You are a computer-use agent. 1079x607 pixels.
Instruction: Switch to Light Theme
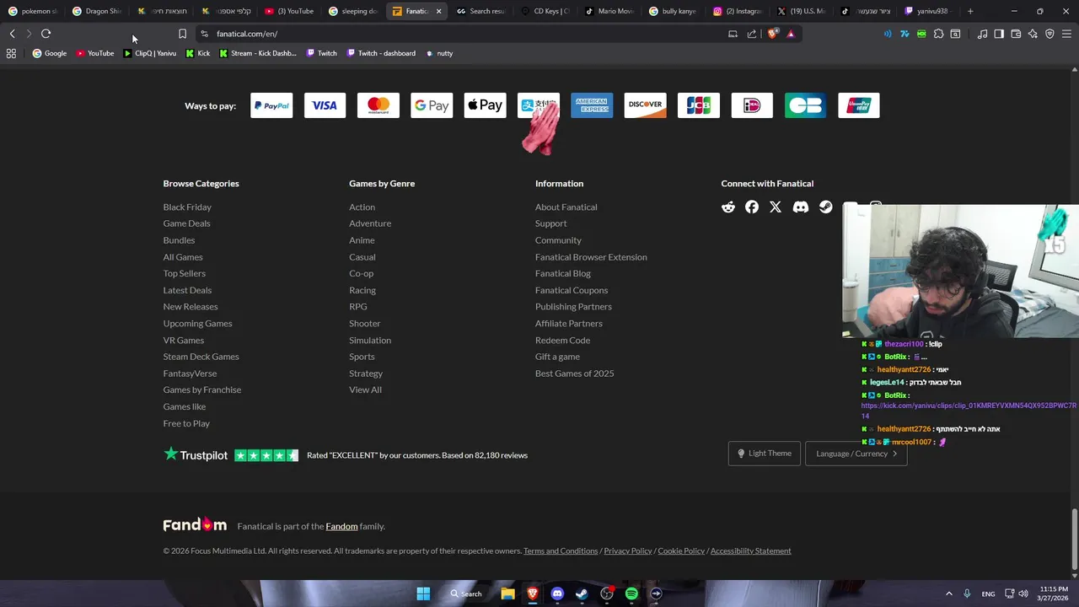pos(764,454)
